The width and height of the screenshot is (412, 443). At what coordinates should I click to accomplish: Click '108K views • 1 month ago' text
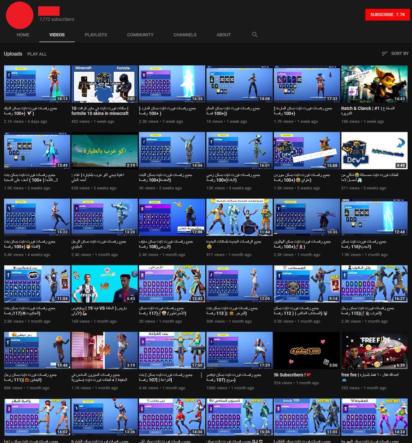230,388
